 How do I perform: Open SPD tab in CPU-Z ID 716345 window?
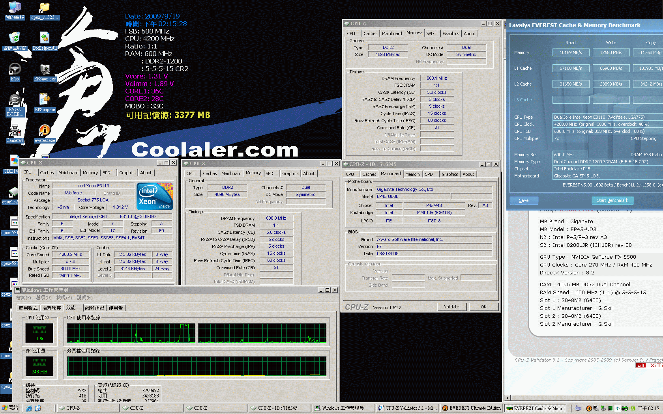click(x=429, y=174)
